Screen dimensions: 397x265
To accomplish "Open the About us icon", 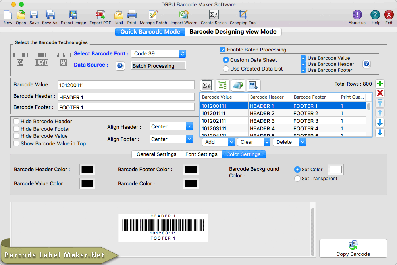I will click(357, 15).
